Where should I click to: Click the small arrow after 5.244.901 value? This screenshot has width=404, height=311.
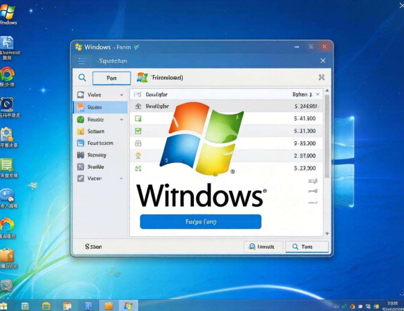point(318,106)
